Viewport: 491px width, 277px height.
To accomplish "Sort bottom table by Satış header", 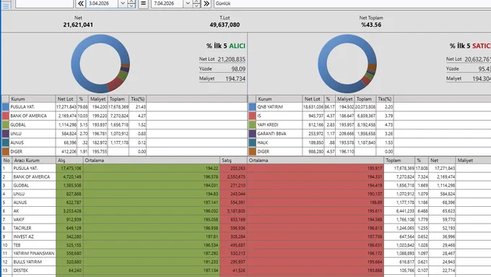I will coord(233,161).
